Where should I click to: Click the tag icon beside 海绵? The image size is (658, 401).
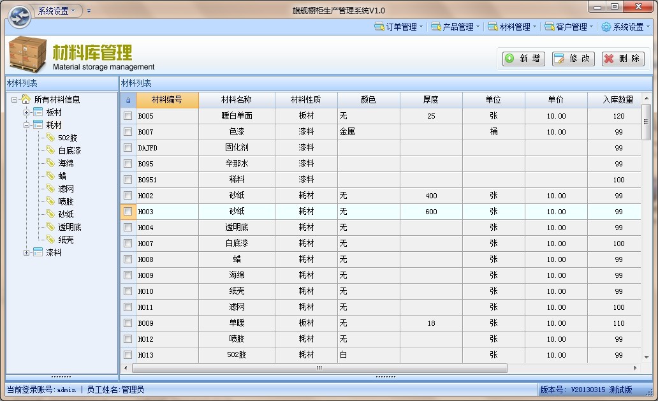(x=50, y=163)
